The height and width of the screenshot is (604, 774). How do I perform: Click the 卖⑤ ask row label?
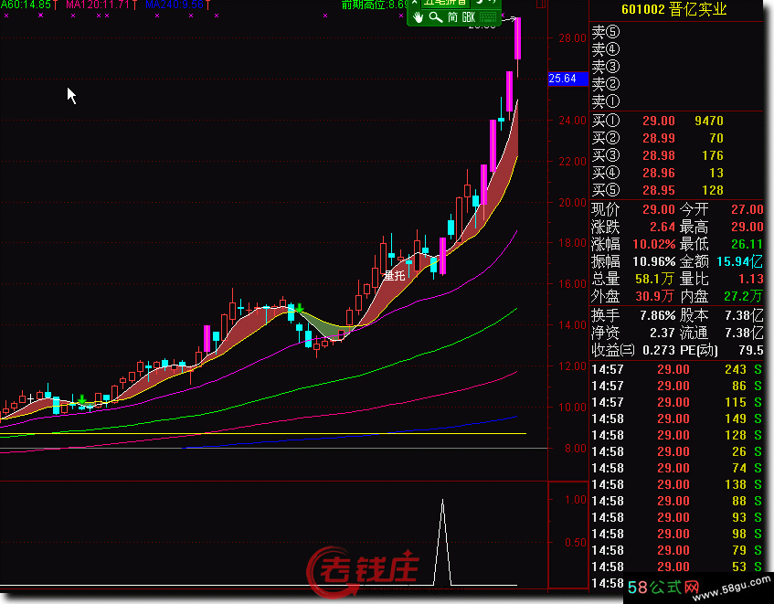click(606, 32)
